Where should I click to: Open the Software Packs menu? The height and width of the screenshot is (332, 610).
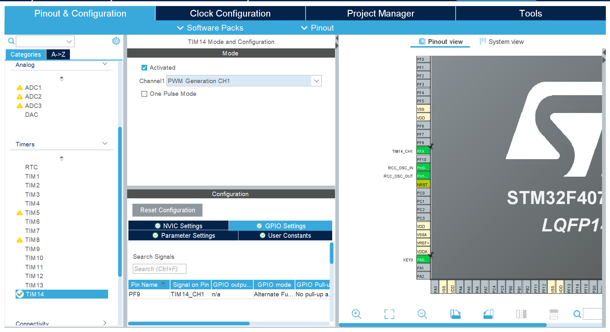click(x=210, y=28)
